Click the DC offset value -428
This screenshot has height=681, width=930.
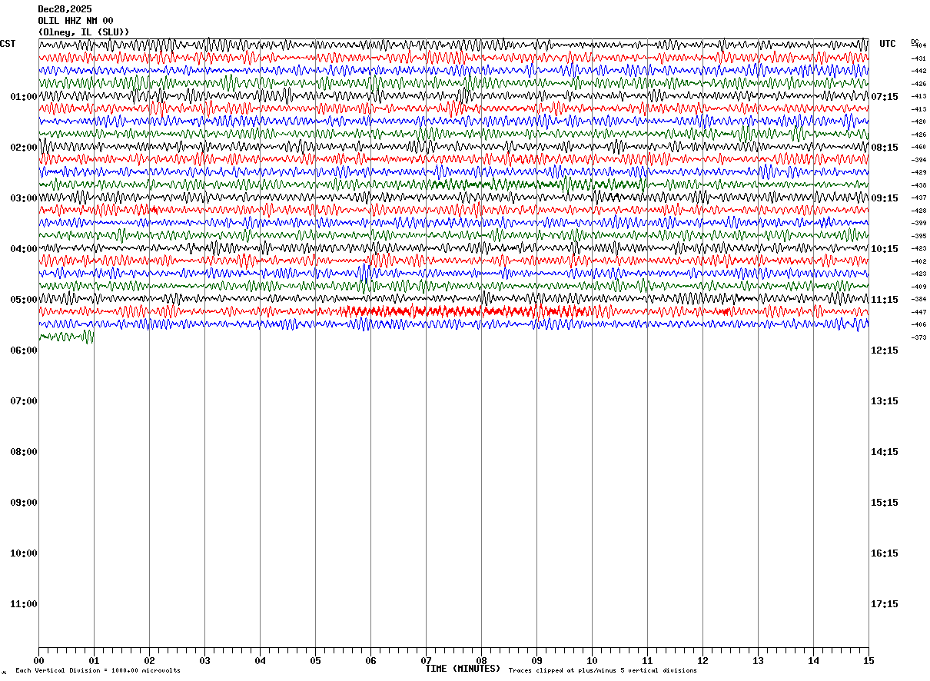pyautogui.click(x=918, y=211)
